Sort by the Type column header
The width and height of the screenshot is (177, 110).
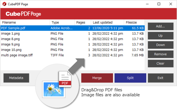[x=62, y=22]
